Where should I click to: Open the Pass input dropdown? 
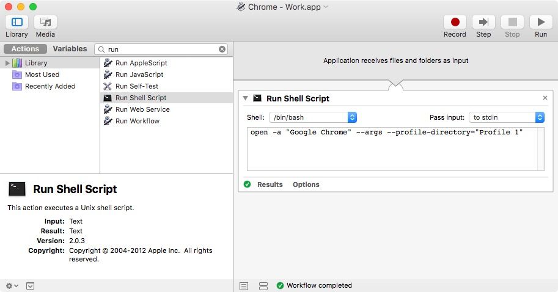pos(507,117)
